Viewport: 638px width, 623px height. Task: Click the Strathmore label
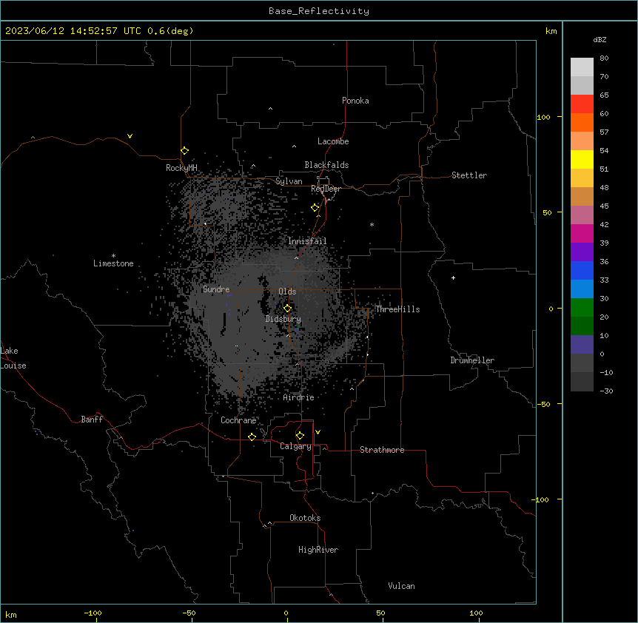tap(382, 450)
